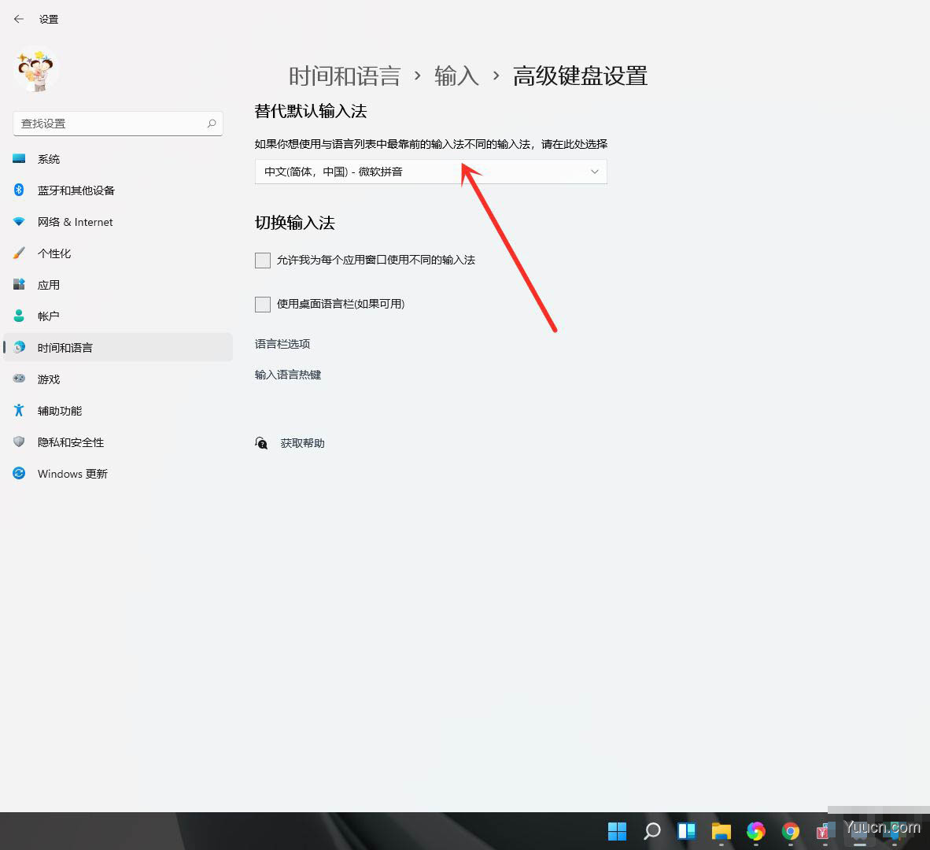Open 系统 settings in the sidebar
930x850 pixels.
117,159
